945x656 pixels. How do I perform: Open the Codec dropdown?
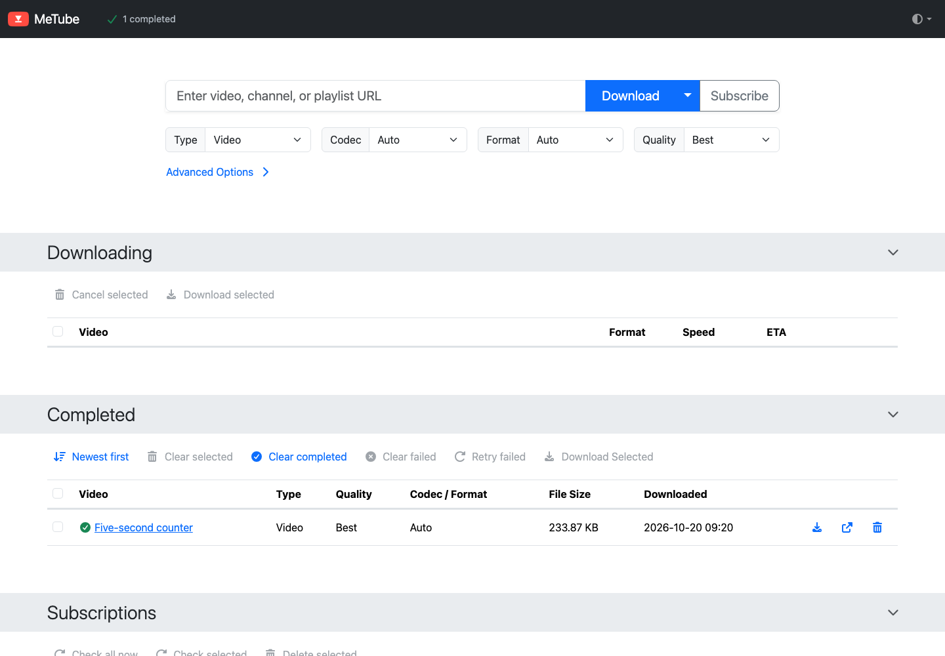[x=418, y=140]
